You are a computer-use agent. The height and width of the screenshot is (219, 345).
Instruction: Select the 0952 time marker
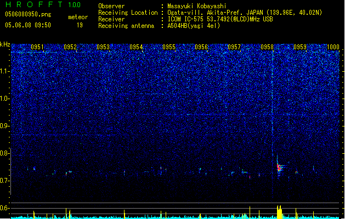pyautogui.click(x=70, y=47)
